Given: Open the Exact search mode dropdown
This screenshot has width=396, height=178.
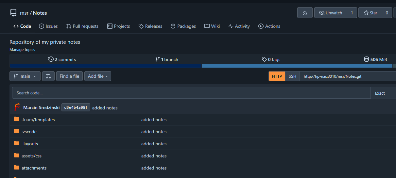Looking at the screenshot, I should pyautogui.click(x=383, y=93).
